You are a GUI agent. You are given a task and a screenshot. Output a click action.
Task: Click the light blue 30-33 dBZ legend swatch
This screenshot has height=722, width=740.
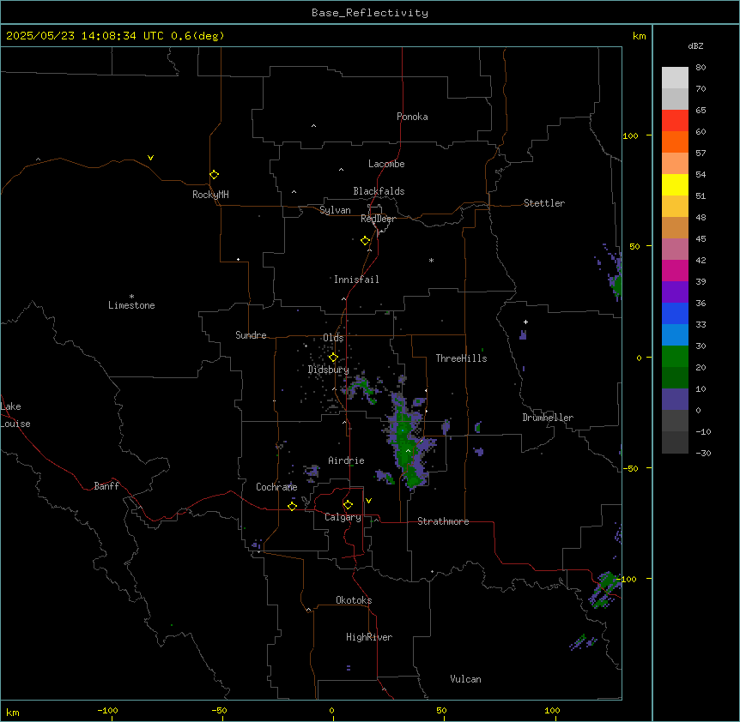click(675, 335)
